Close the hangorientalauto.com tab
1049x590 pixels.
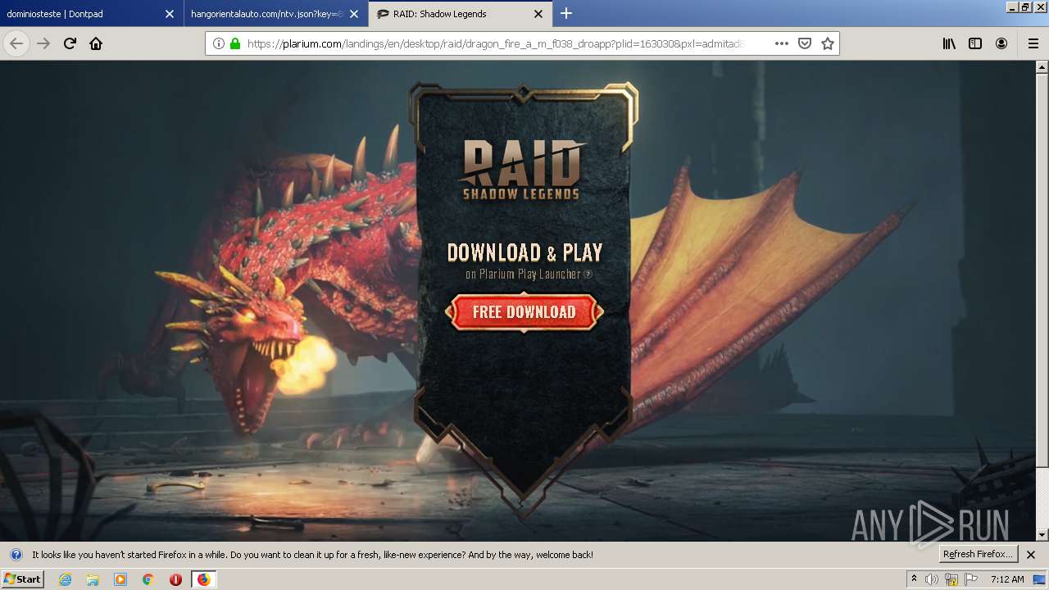[355, 13]
